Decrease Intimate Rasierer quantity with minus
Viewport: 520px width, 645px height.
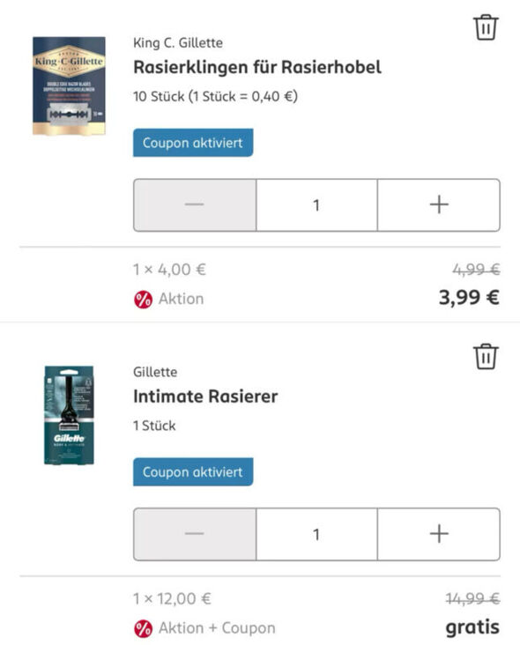195,534
